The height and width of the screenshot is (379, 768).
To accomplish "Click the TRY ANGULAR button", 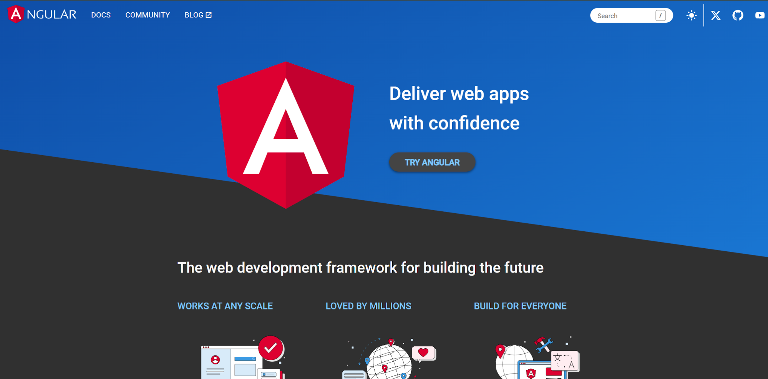I will tap(432, 162).
